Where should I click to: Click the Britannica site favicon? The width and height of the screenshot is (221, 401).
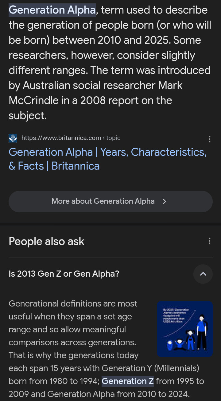tap(13, 138)
